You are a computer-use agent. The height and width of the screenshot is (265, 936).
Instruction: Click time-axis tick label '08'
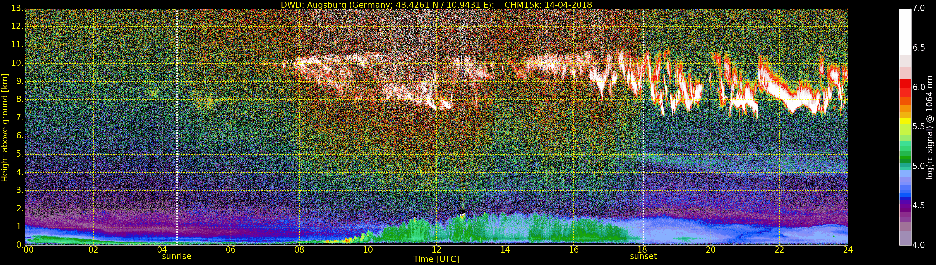point(299,249)
